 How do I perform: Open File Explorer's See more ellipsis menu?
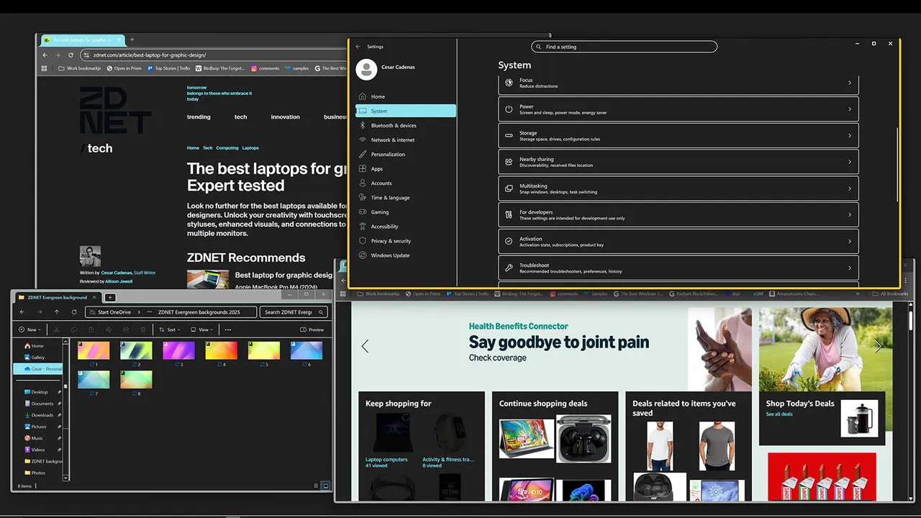coord(228,330)
